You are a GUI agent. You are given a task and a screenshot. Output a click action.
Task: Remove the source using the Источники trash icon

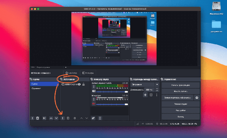pyautogui.click(x=68, y=118)
